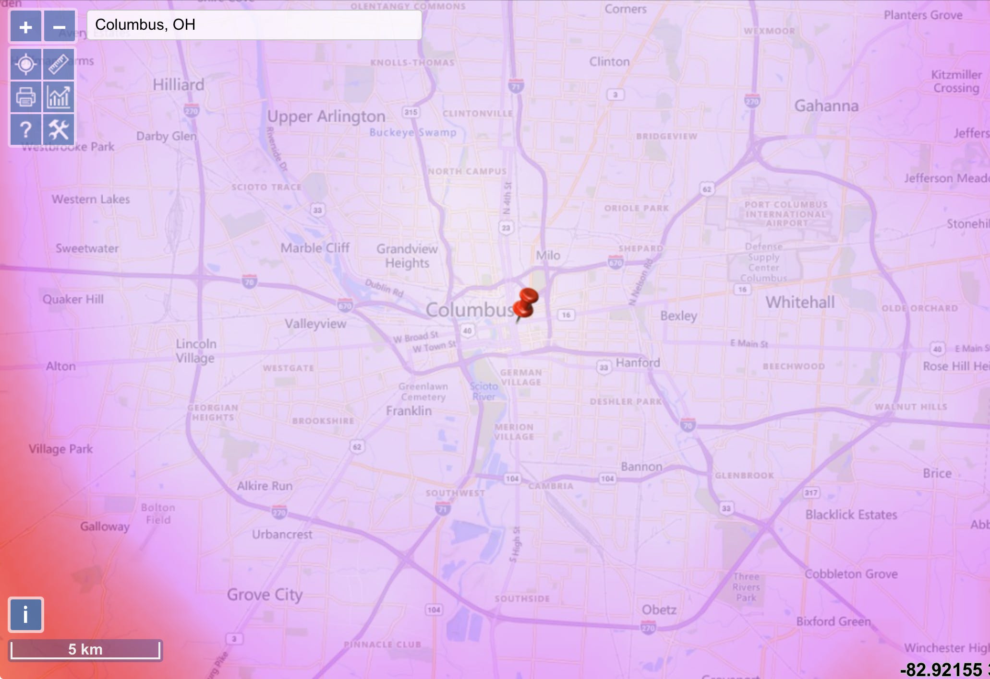The width and height of the screenshot is (990, 679).
Task: Click the Cobbleton Grove label
Action: click(x=851, y=574)
